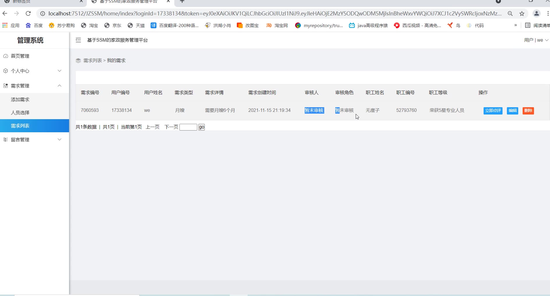The height and width of the screenshot is (296, 550).
Task: Click the browser back arrow
Action: coord(5,13)
